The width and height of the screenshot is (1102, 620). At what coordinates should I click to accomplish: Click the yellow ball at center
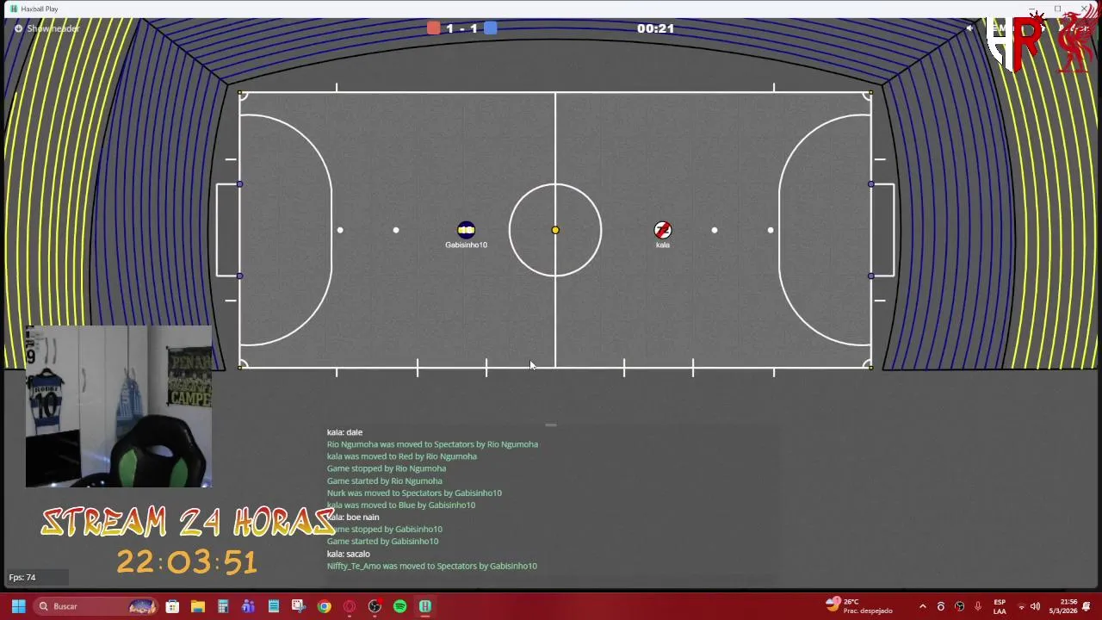click(x=555, y=230)
